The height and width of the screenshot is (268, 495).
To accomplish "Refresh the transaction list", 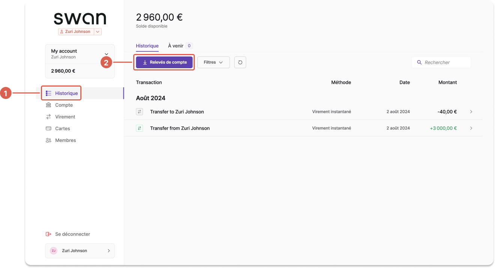I will [240, 62].
